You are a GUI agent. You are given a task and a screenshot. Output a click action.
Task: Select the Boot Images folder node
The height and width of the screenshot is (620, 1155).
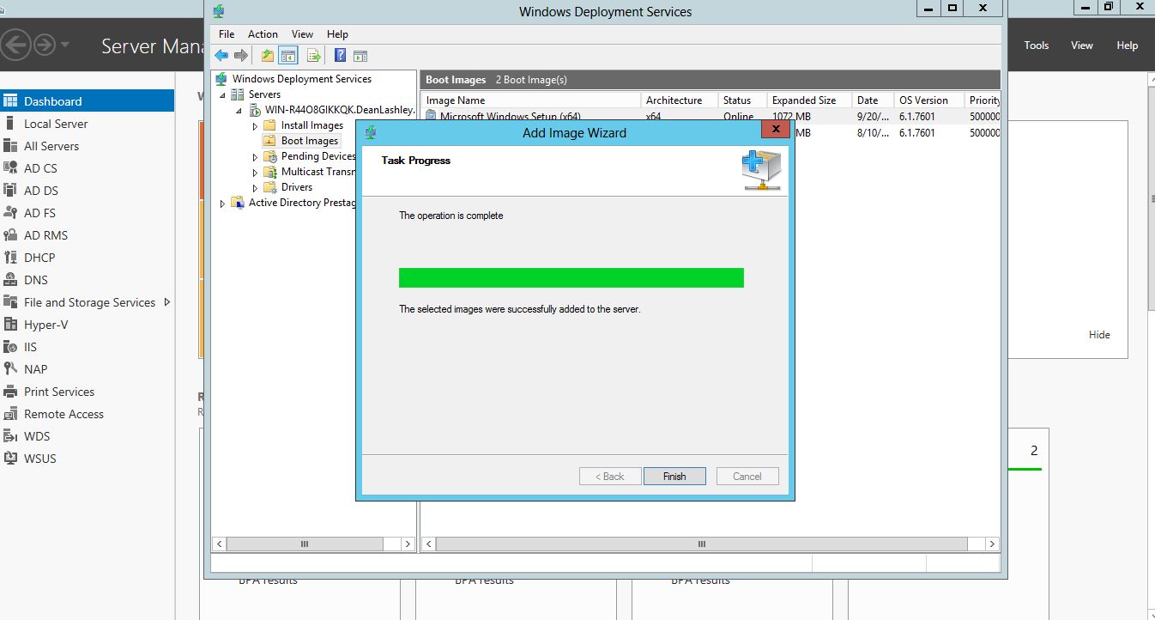[x=309, y=141]
